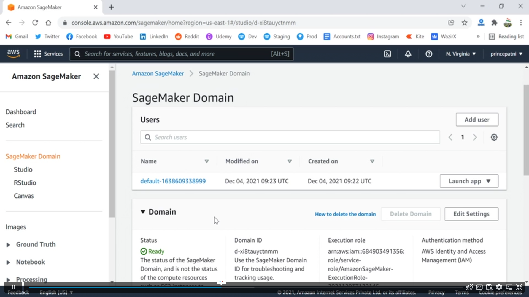Click the previous page arrow icon
Image resolution: width=529 pixels, height=297 pixels.
[450, 137]
